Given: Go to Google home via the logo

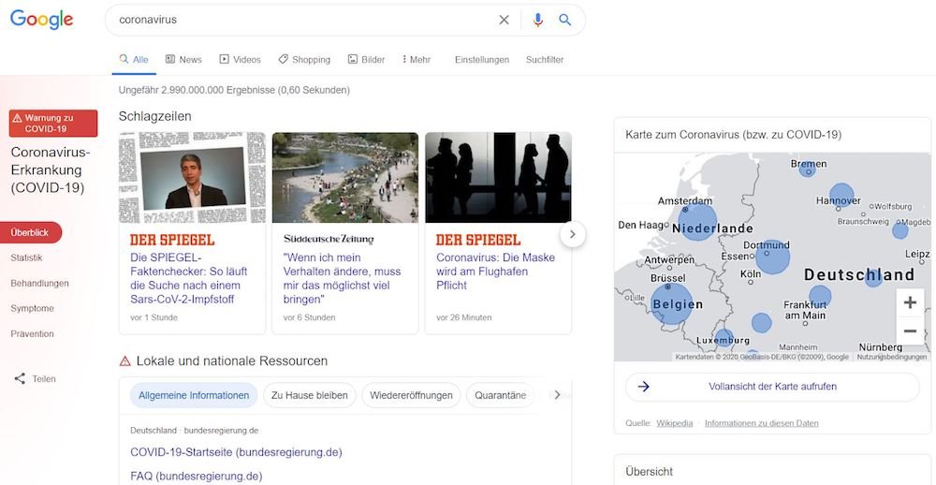Looking at the screenshot, I should 42,20.
